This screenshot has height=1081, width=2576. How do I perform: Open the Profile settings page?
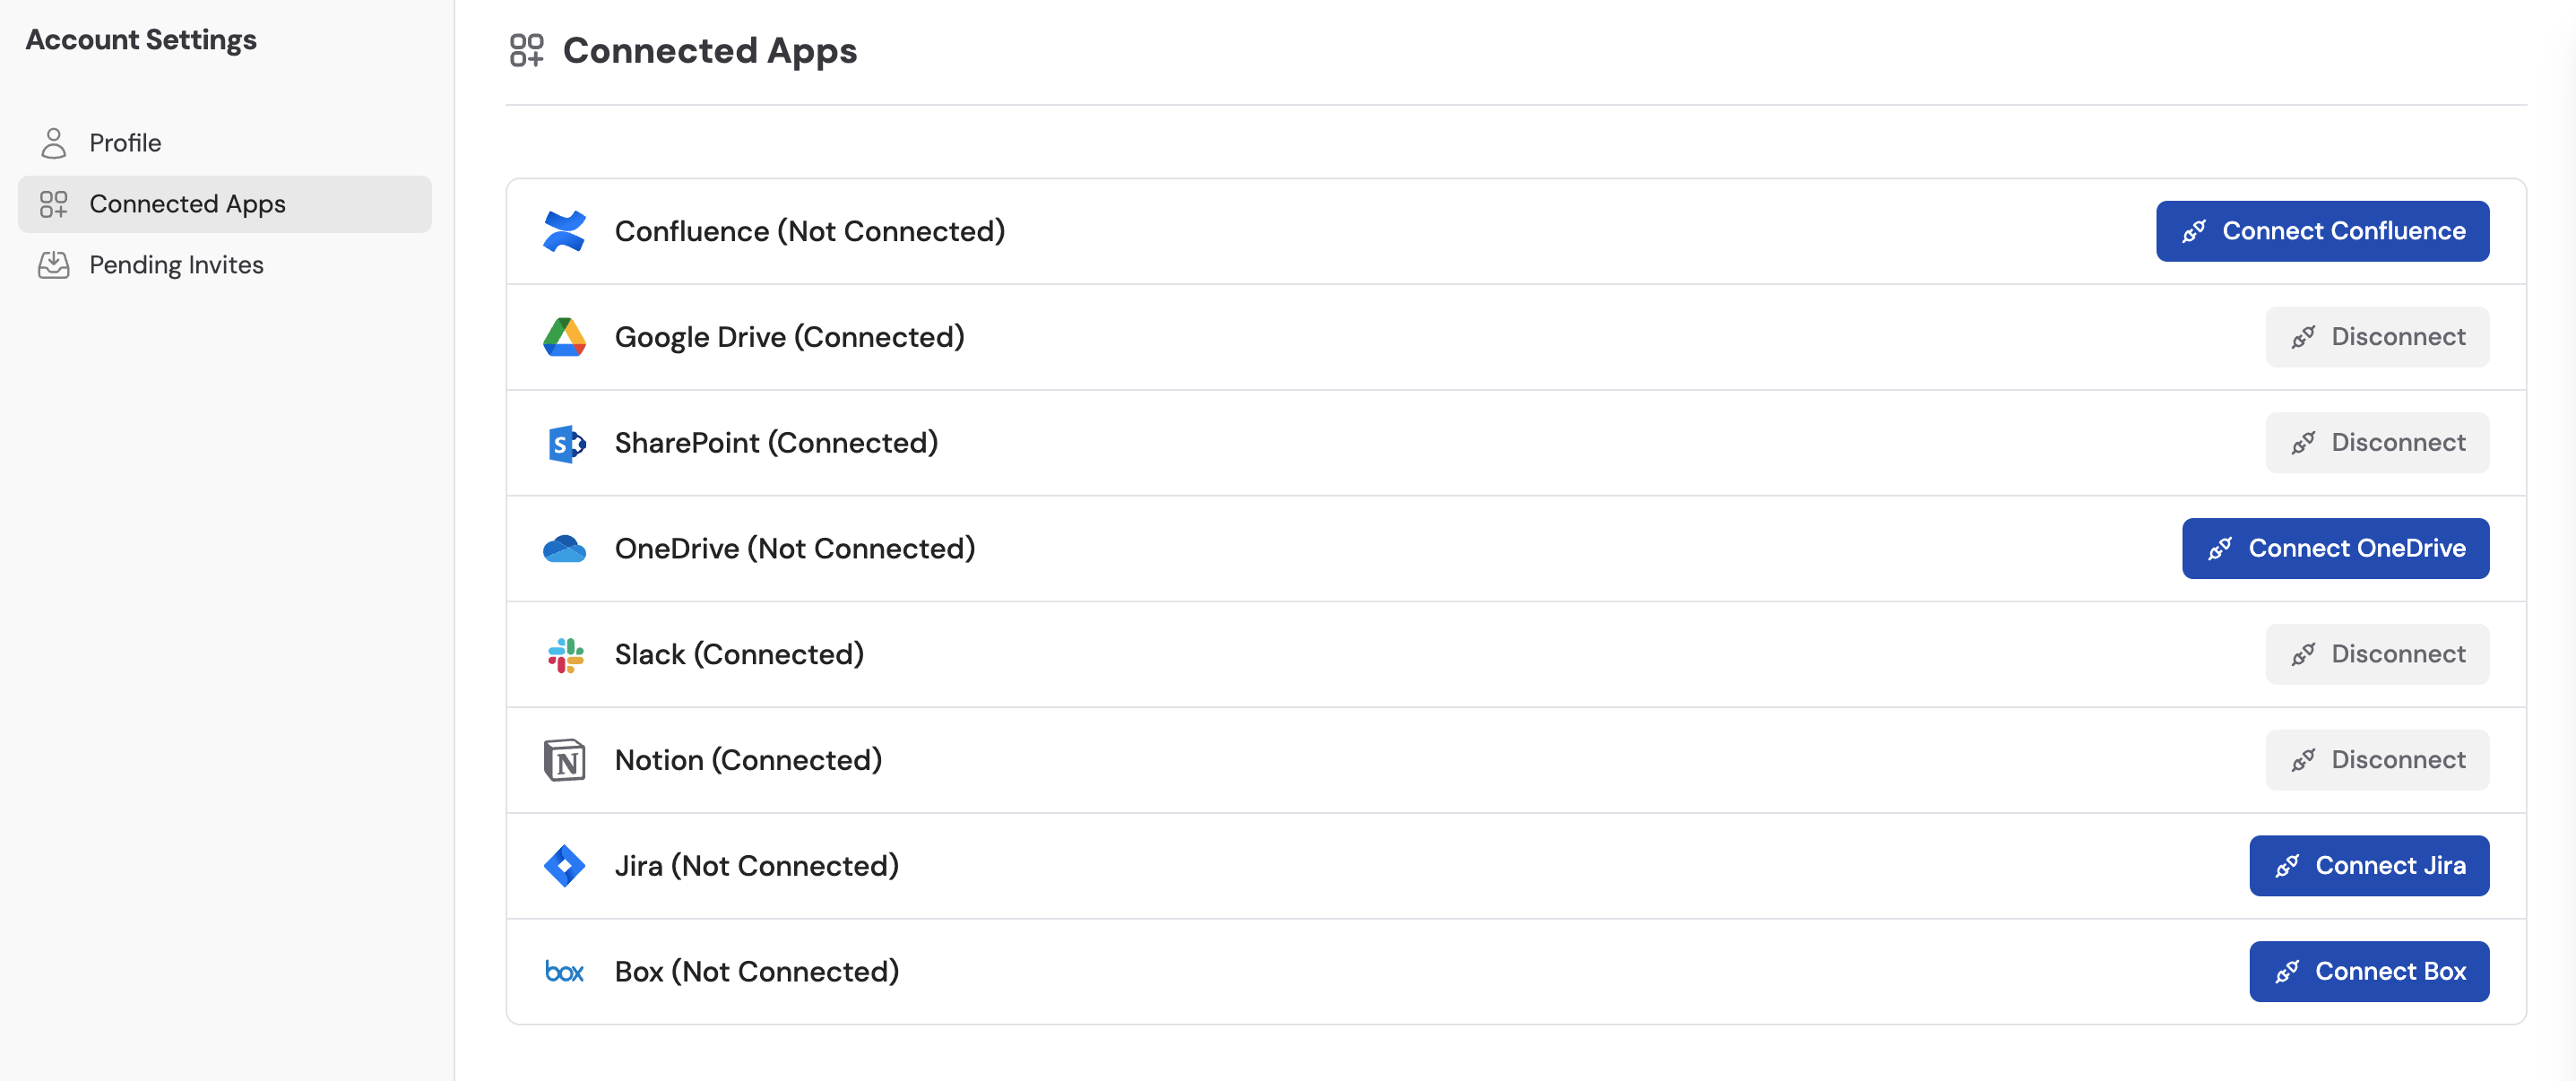coord(125,142)
